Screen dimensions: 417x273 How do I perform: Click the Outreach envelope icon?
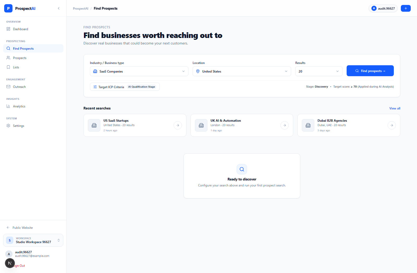pyautogui.click(x=8, y=87)
